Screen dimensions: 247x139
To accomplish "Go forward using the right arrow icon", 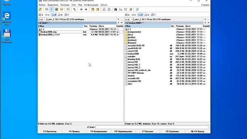I will pyautogui.click(x=86, y=9).
